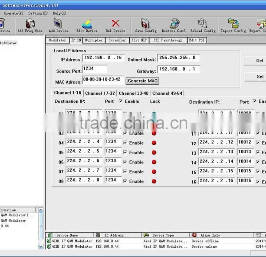Click the channel 13 port 10013 field
266x257 pixels.
[246, 152]
